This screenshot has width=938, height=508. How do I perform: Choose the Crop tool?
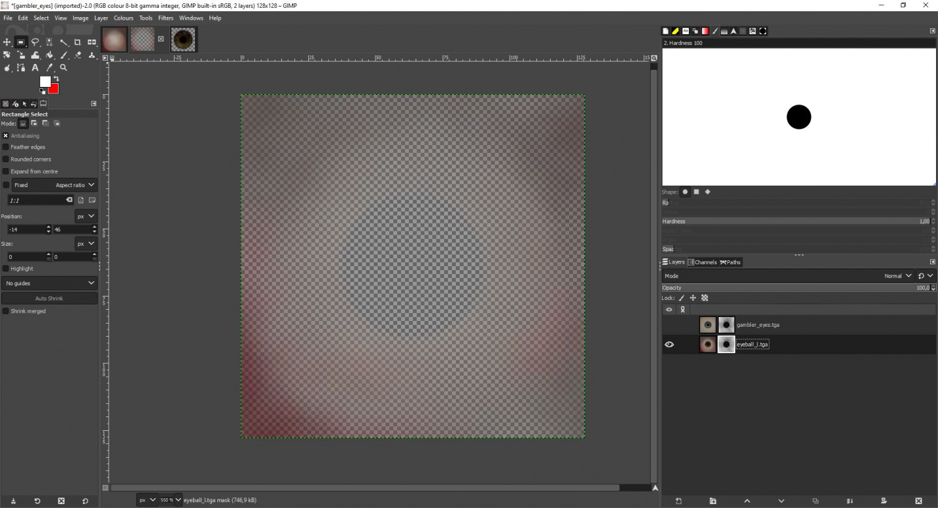(78, 42)
